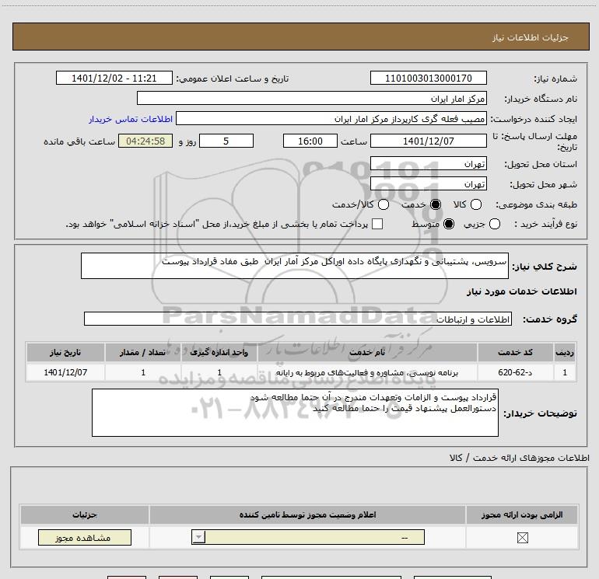Viewport: 599px width, 579px height.
Task: Select the کالا/خدمت radio button
Action: (384, 204)
